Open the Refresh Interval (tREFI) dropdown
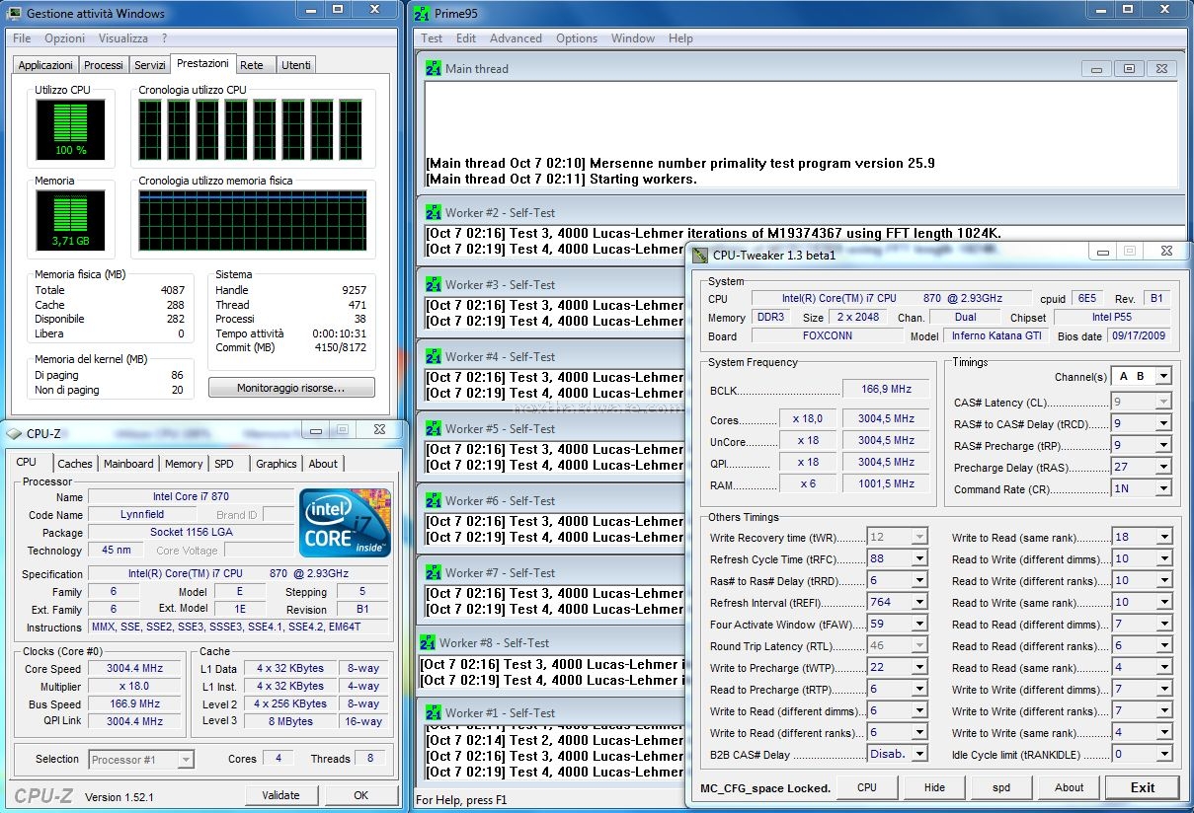1194x813 pixels. pos(919,602)
